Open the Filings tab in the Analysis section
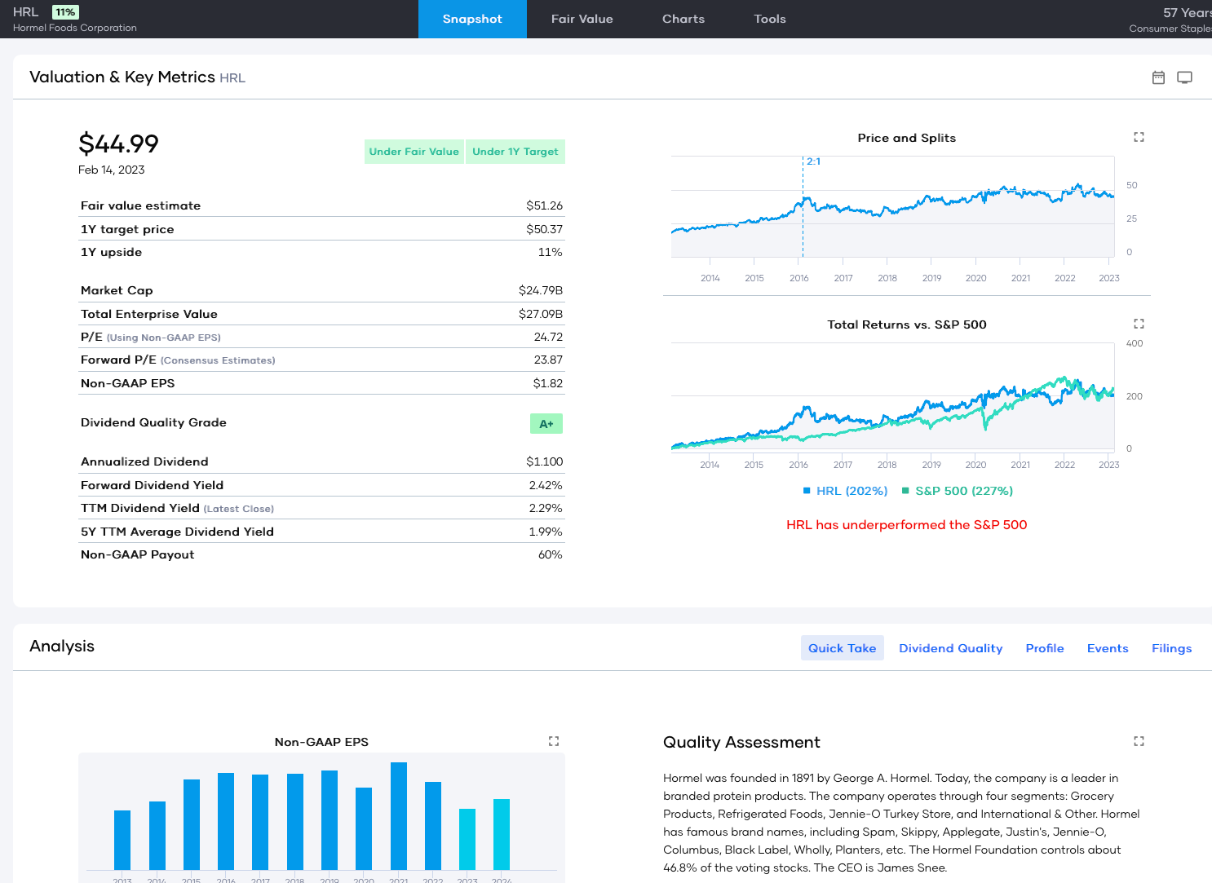The height and width of the screenshot is (883, 1212). (x=1171, y=647)
